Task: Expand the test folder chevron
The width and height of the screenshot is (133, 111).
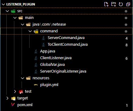Action: point(15,91)
